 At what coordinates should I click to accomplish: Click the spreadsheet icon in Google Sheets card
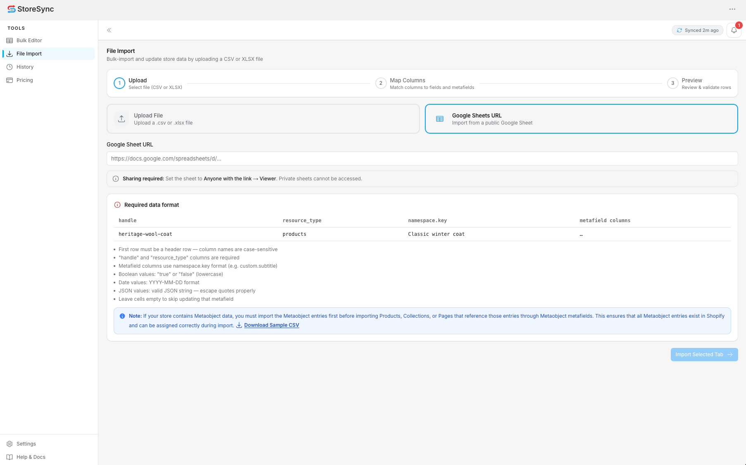pyautogui.click(x=440, y=119)
